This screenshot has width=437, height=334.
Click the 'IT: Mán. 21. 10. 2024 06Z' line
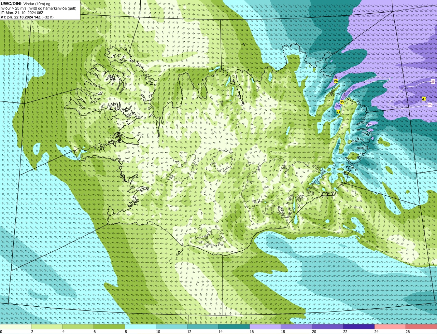click(22, 13)
